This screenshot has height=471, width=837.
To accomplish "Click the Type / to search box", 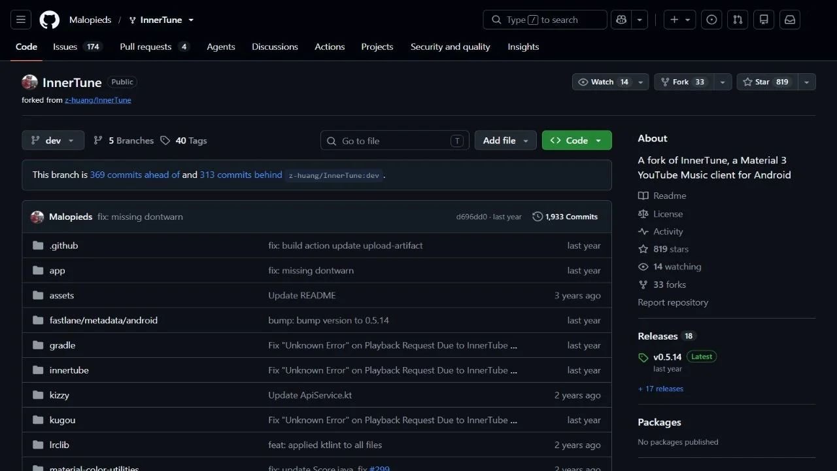I will tap(545, 20).
